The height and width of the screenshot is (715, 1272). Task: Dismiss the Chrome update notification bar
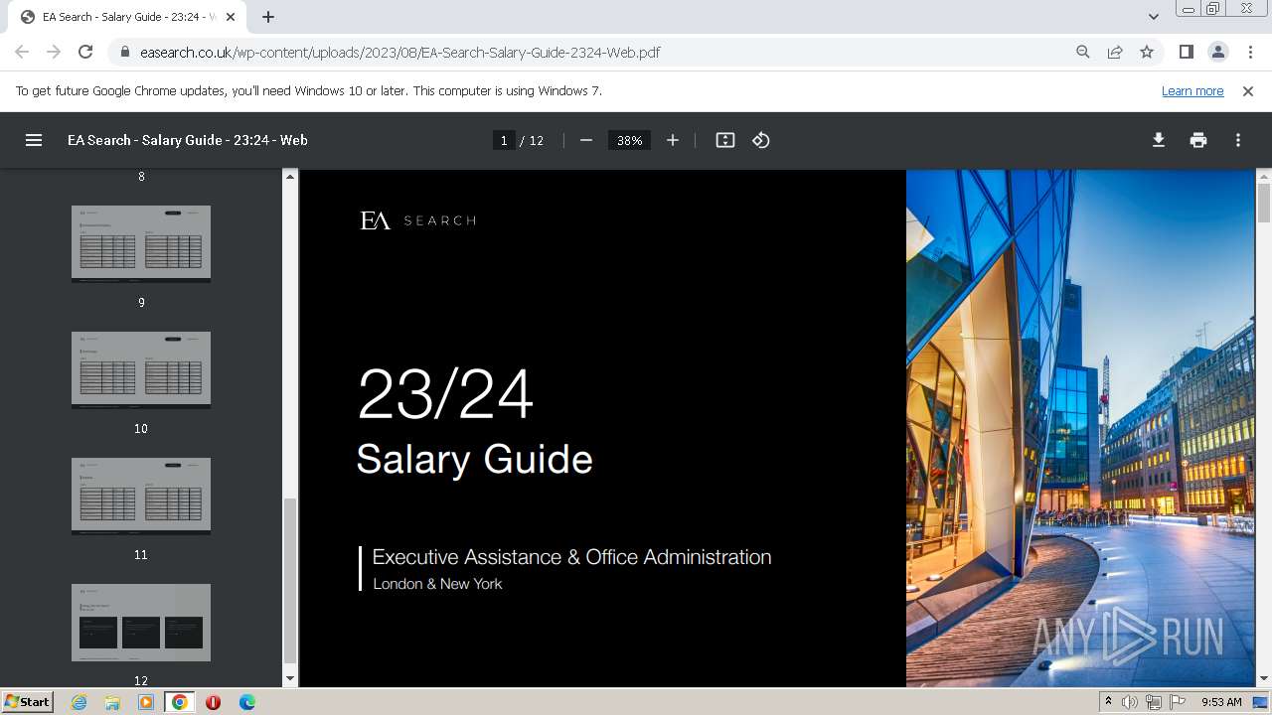pyautogui.click(x=1248, y=90)
